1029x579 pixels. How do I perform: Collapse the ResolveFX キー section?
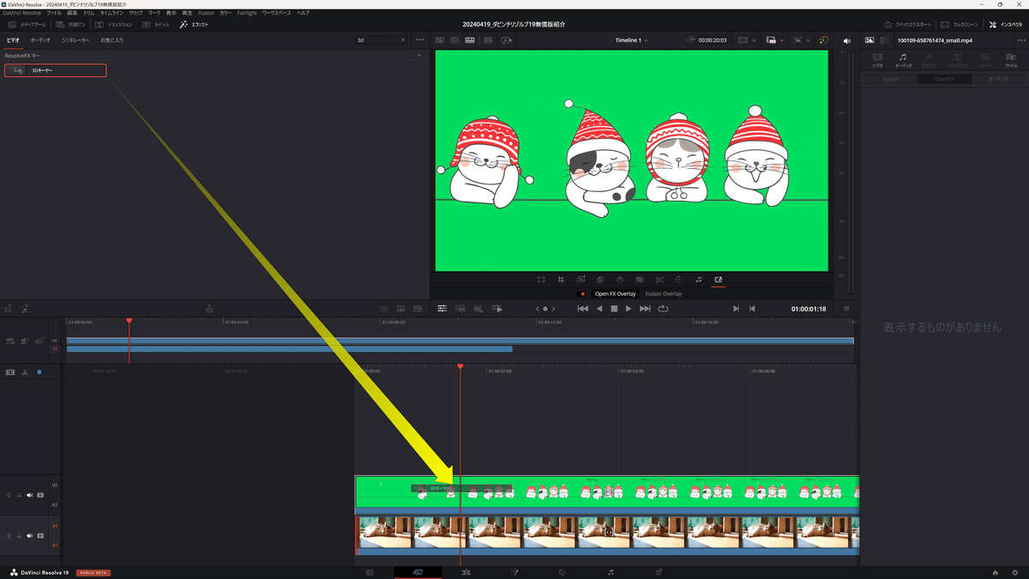click(x=419, y=55)
